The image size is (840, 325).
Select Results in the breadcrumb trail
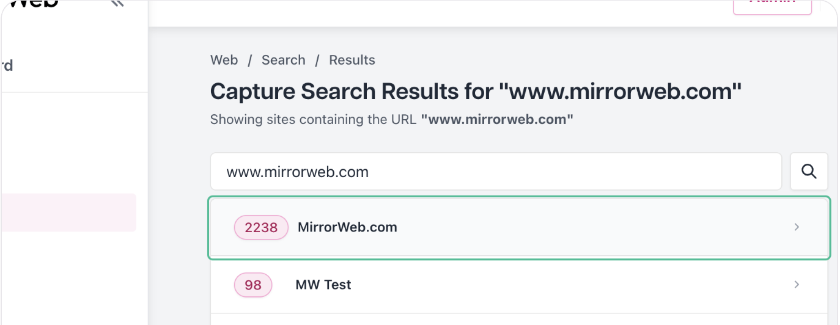[352, 60]
